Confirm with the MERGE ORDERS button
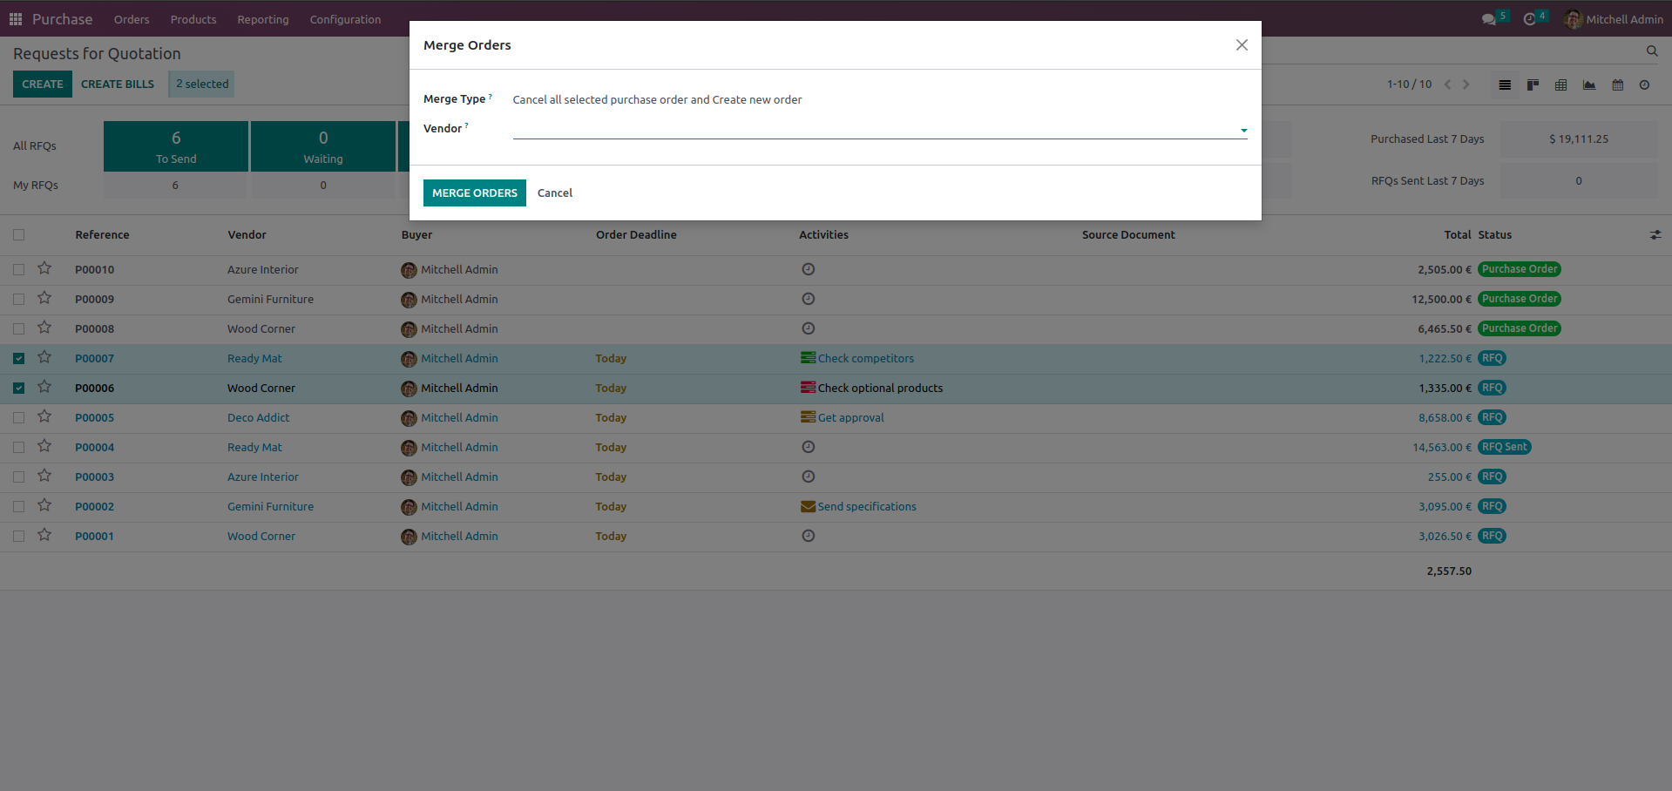The width and height of the screenshot is (1672, 791). [475, 193]
